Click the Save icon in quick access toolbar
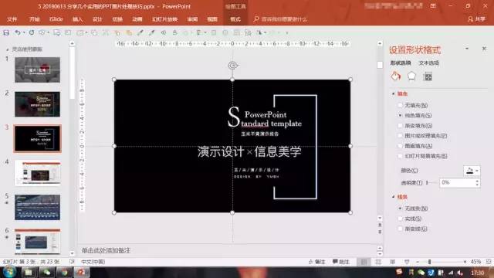Image resolution: width=494 pixels, height=278 pixels. click(x=6, y=32)
